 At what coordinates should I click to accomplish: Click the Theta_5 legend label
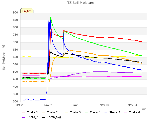pos(115,112)
